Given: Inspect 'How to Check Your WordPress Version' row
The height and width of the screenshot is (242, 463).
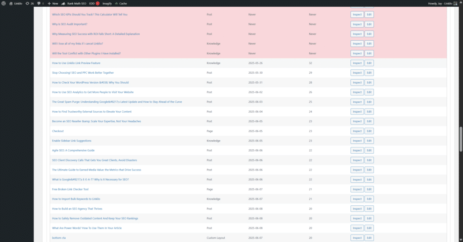Looking at the screenshot, I should click(357, 82).
